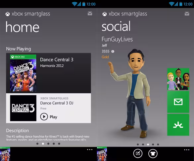Viewport: 194px width, 161px height.
Task: Go to third page dot on home screen
Action: tap(48, 144)
